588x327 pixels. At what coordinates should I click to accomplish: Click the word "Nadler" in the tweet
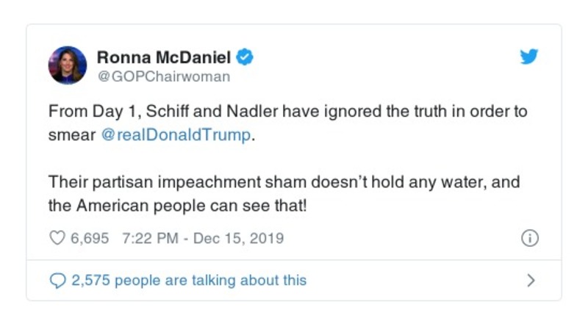223,112
